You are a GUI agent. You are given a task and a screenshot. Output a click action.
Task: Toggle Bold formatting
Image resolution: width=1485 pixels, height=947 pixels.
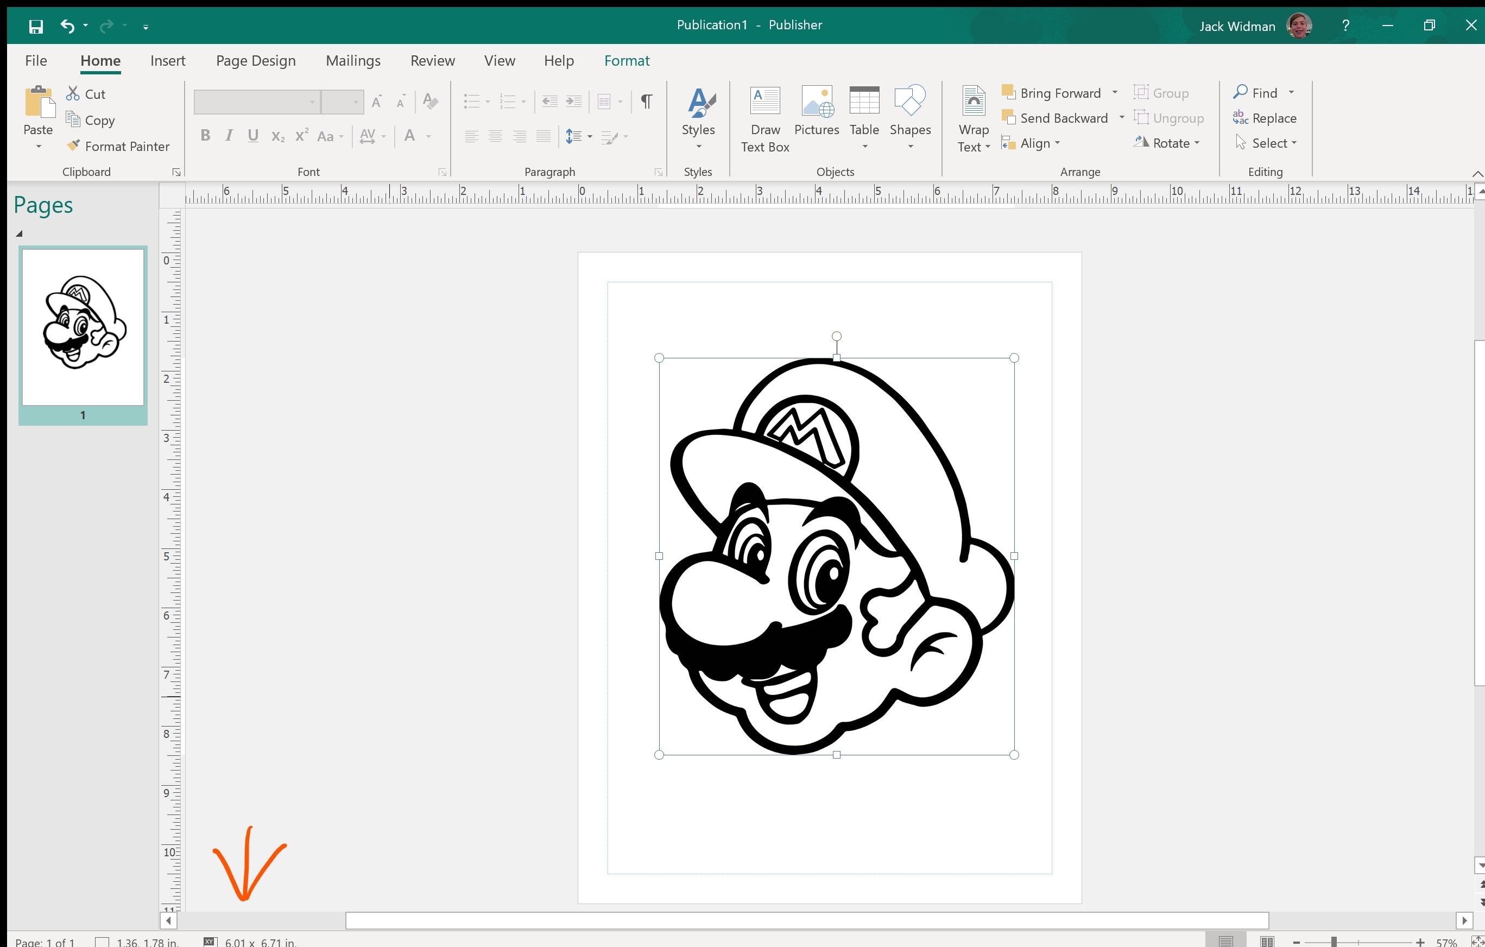205,136
